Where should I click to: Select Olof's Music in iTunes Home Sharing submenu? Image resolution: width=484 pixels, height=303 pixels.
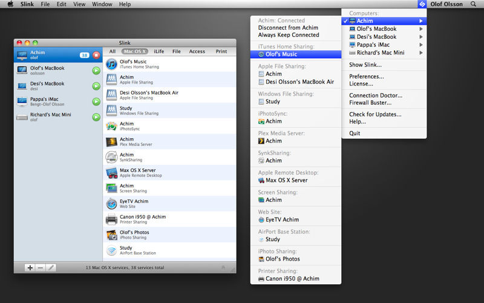pyautogui.click(x=296, y=54)
